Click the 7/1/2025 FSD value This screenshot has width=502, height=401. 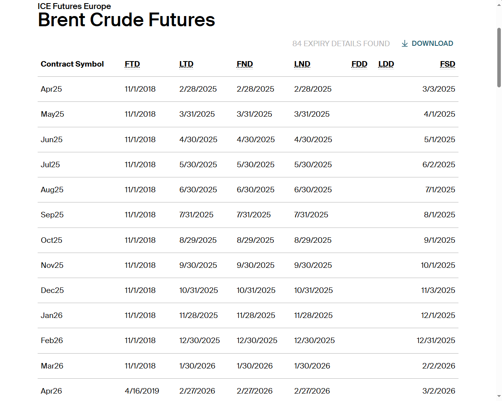coord(440,190)
